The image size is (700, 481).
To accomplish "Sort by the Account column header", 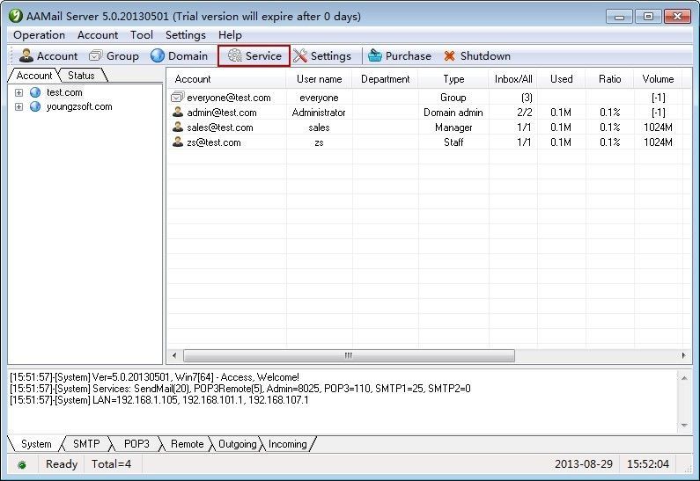I will coord(227,79).
